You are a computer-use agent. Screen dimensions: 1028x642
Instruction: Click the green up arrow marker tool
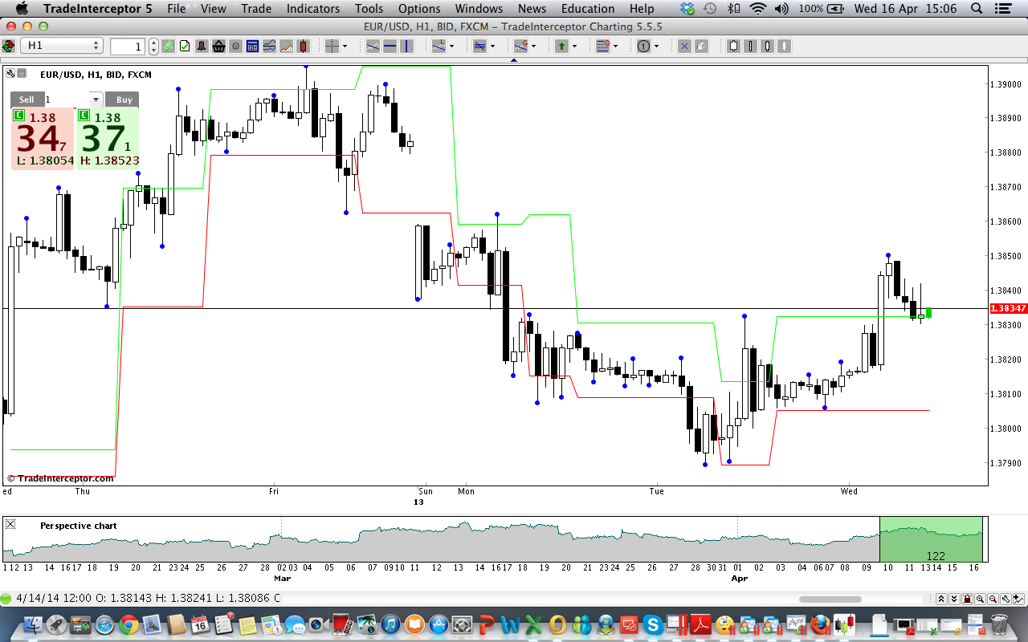click(561, 46)
